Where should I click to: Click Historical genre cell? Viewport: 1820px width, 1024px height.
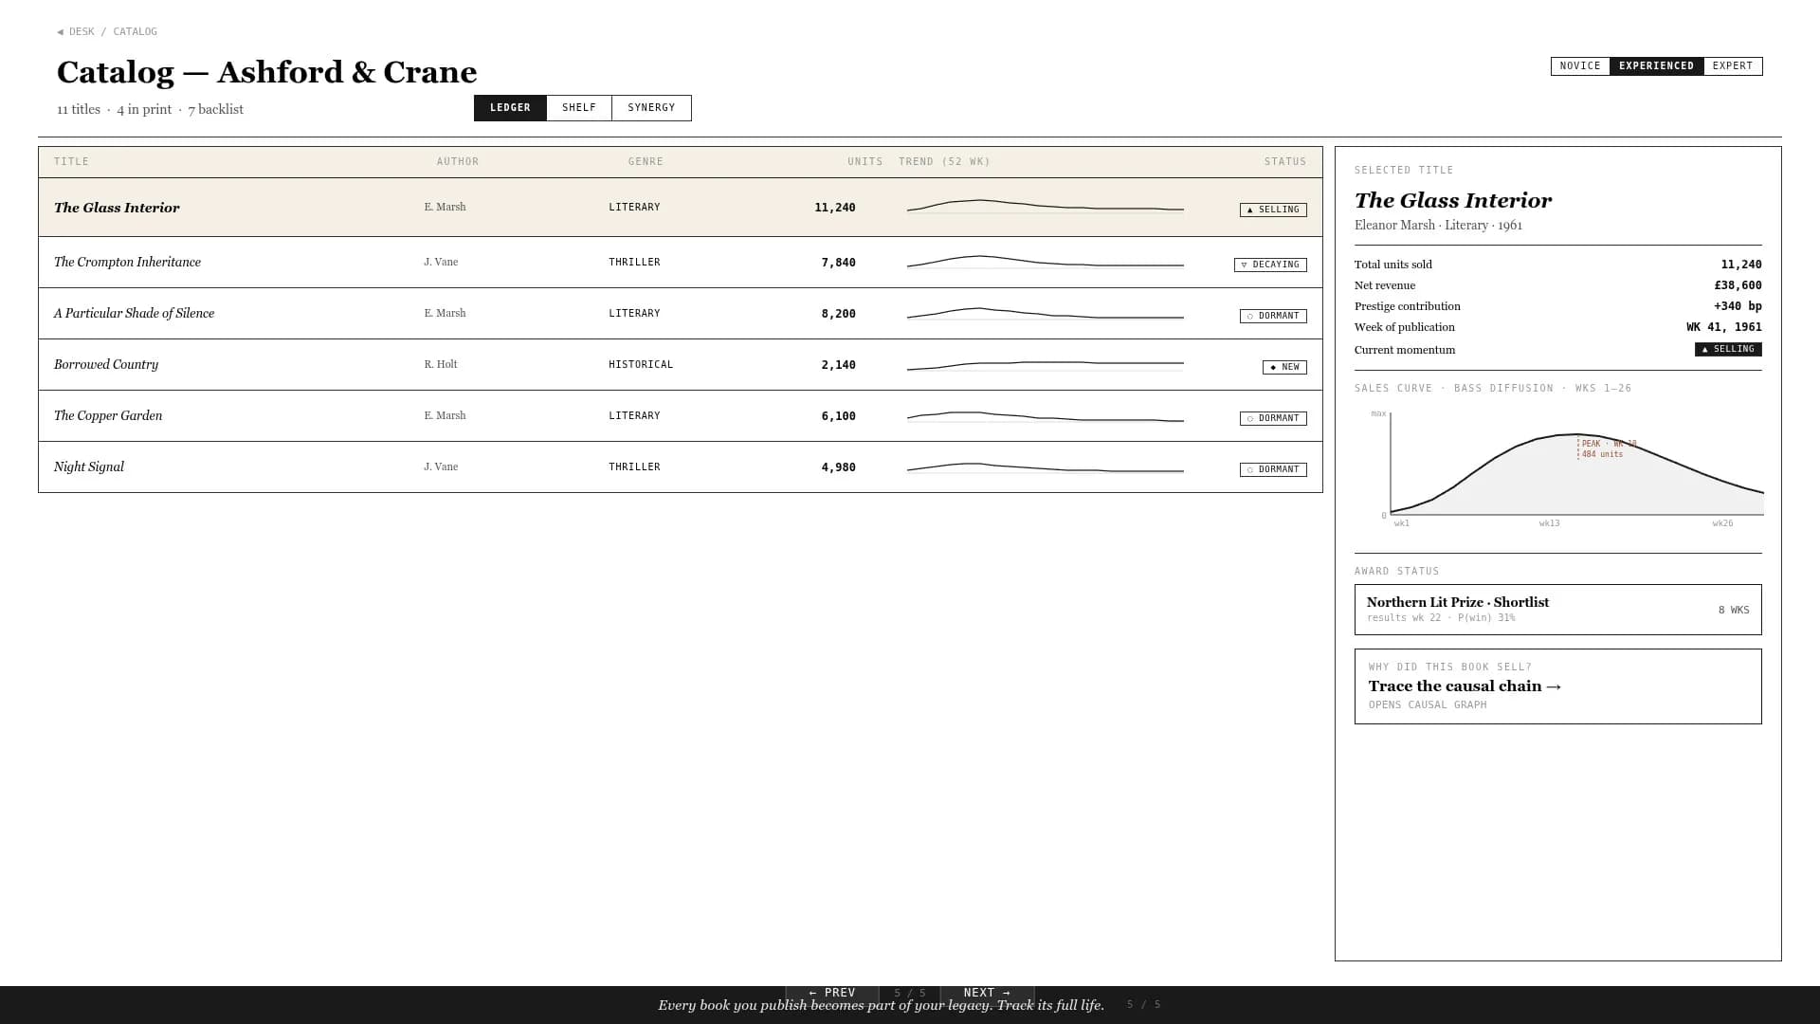point(641,365)
